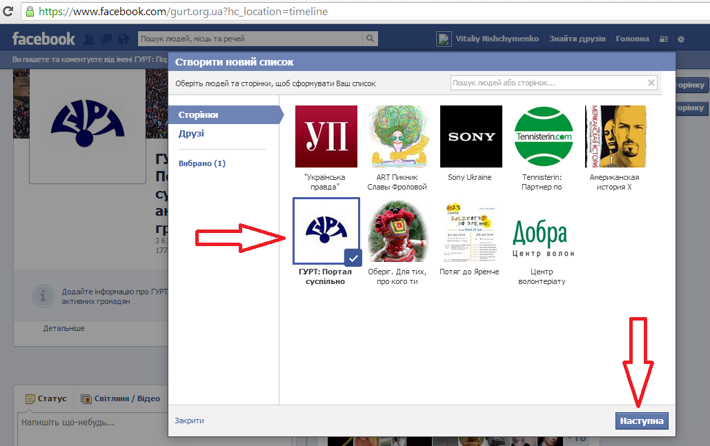Click the search magnifier button in header
This screenshot has width=710, height=446.
370,39
